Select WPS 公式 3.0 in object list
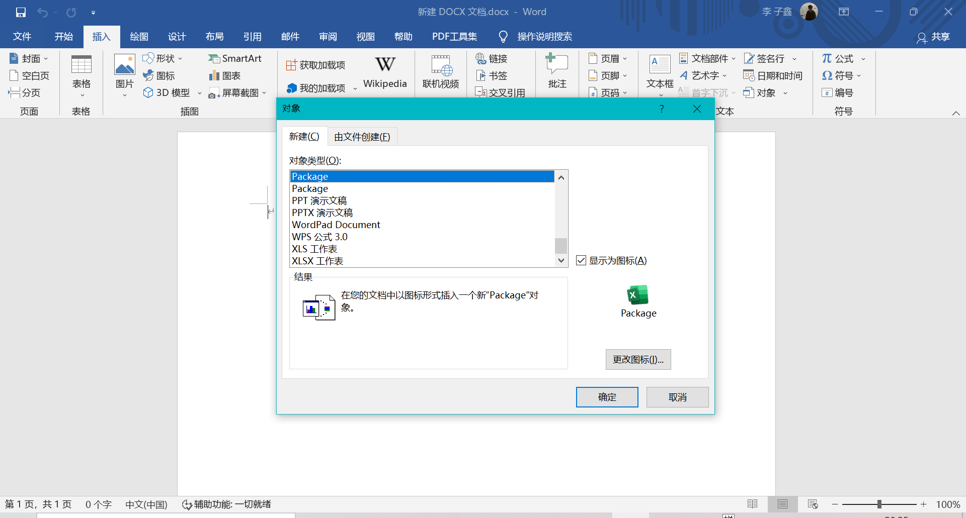The image size is (966, 518). [x=422, y=237]
